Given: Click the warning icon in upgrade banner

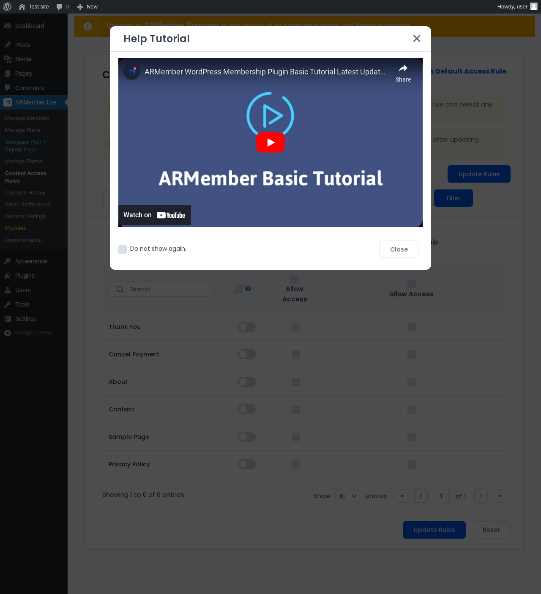Looking at the screenshot, I should pyautogui.click(x=87, y=26).
